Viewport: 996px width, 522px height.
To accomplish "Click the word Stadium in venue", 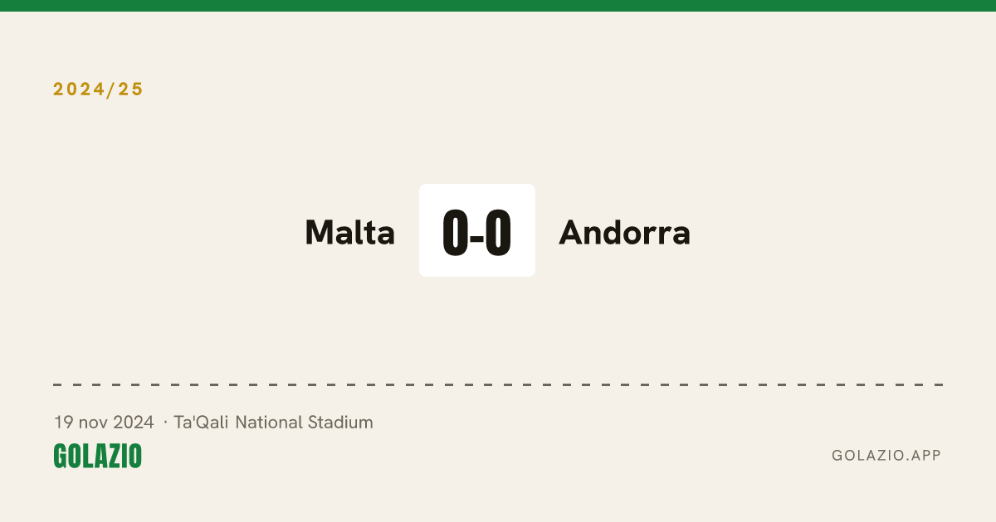I will point(340,423).
